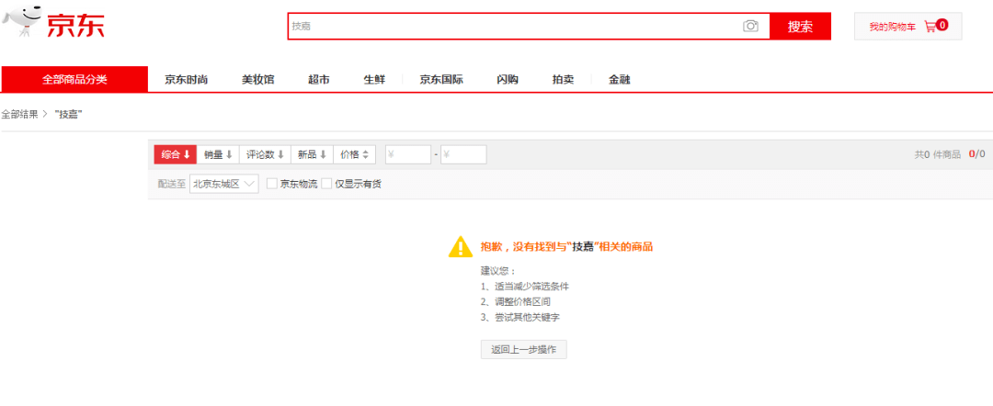Sort results by 评论数
The width and height of the screenshot is (993, 406).
[x=265, y=154]
